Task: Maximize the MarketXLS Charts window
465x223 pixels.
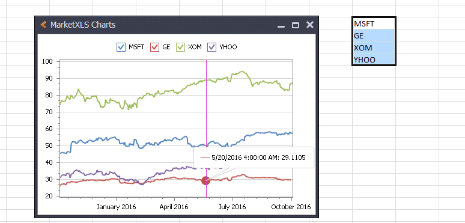Action: click(296, 25)
